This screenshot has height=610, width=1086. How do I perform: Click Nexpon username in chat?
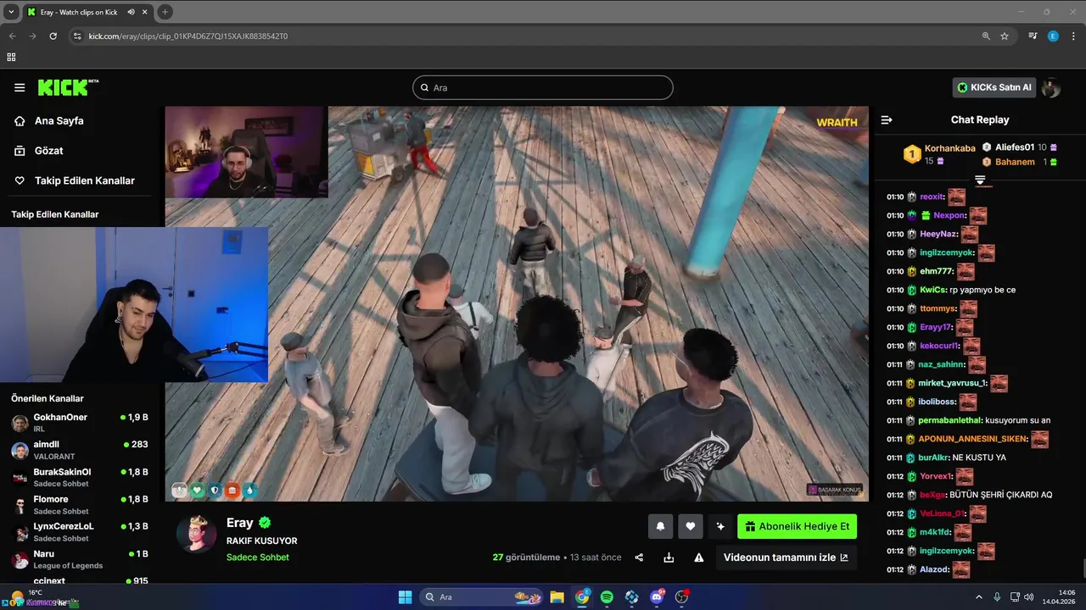tap(949, 215)
